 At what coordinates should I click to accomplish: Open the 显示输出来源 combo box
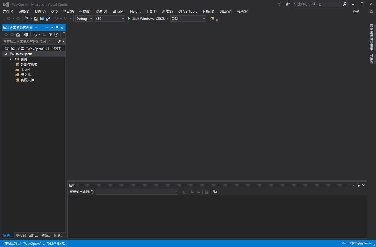point(137,192)
